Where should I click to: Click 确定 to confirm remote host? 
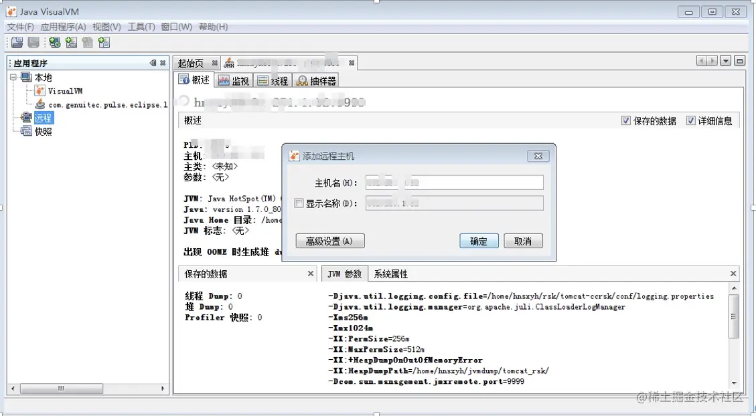479,241
